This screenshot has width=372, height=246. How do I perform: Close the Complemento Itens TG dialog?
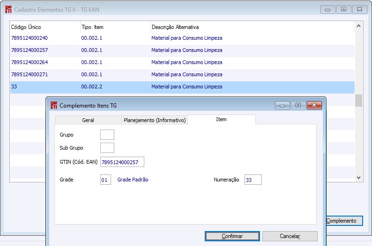[314, 105]
